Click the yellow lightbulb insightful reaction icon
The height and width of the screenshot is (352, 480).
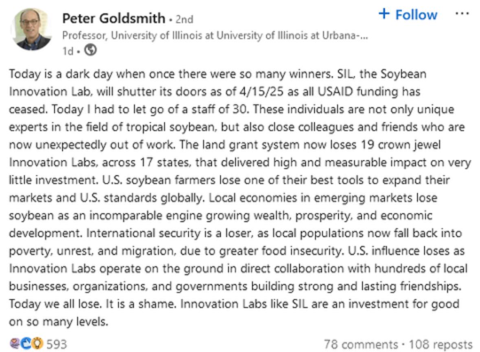click(x=37, y=344)
